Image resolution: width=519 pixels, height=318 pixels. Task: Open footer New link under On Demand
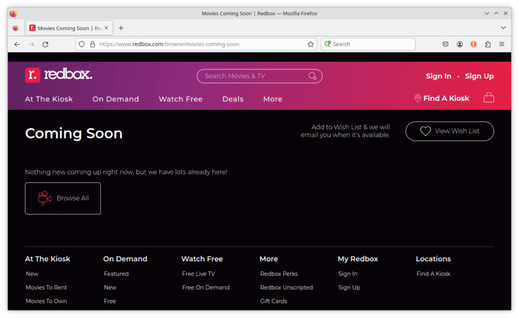point(110,288)
